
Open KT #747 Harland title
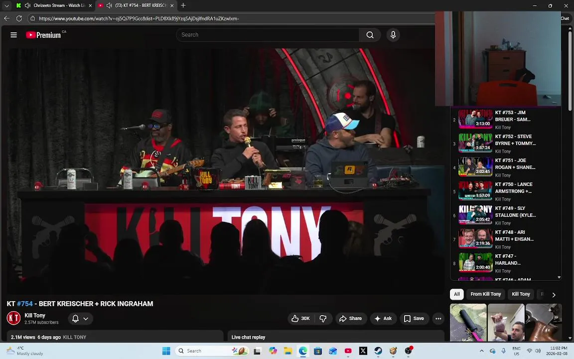click(x=508, y=259)
